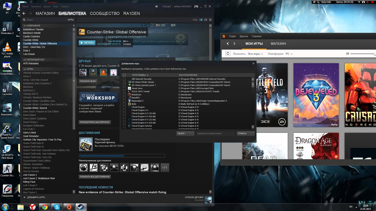Viewport: 376px width, 211px height.
Task: Open the +71 remaining achievements tile
Action: 164,168
